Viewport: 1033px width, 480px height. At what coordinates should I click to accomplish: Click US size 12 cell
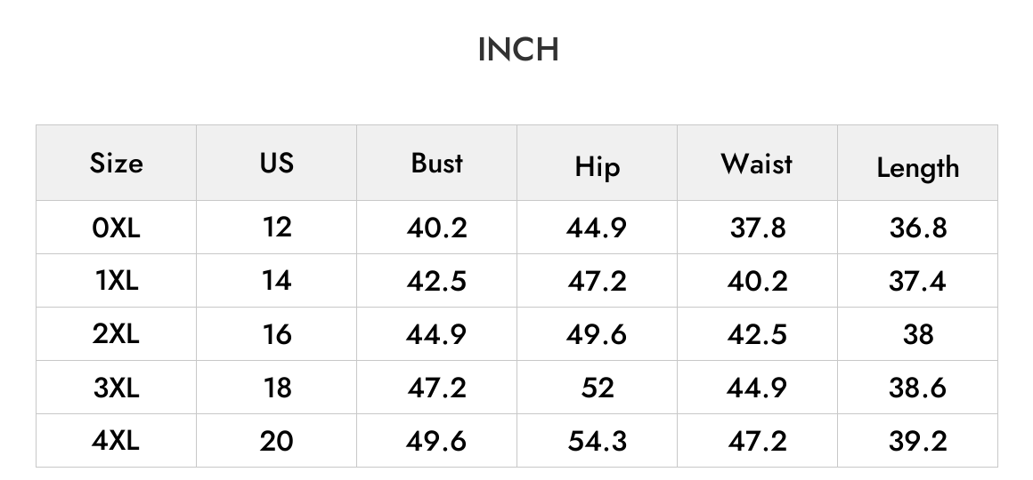pyautogui.click(x=277, y=228)
